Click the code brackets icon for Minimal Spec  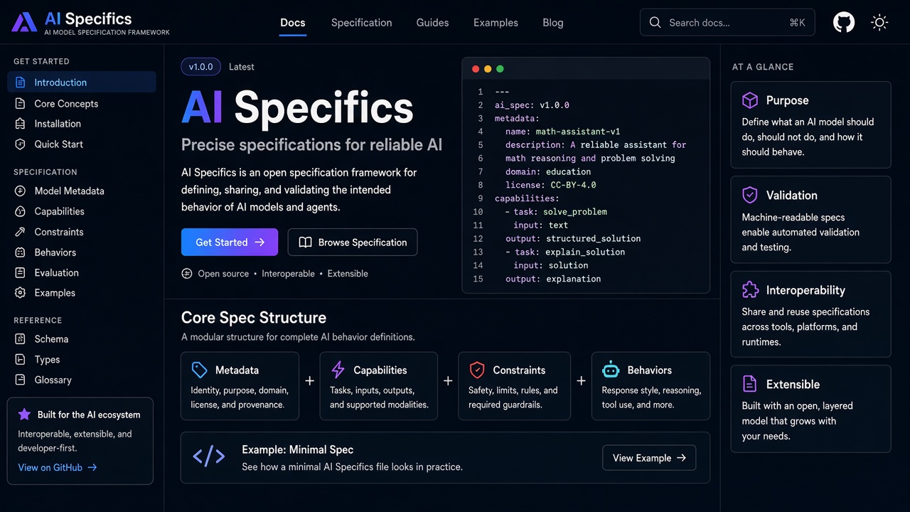[x=209, y=457]
